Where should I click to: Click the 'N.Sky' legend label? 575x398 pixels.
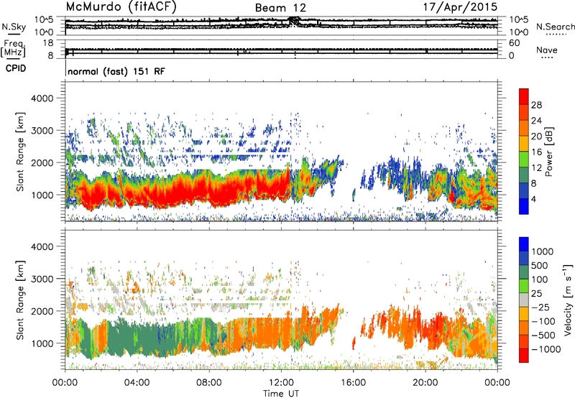point(14,27)
